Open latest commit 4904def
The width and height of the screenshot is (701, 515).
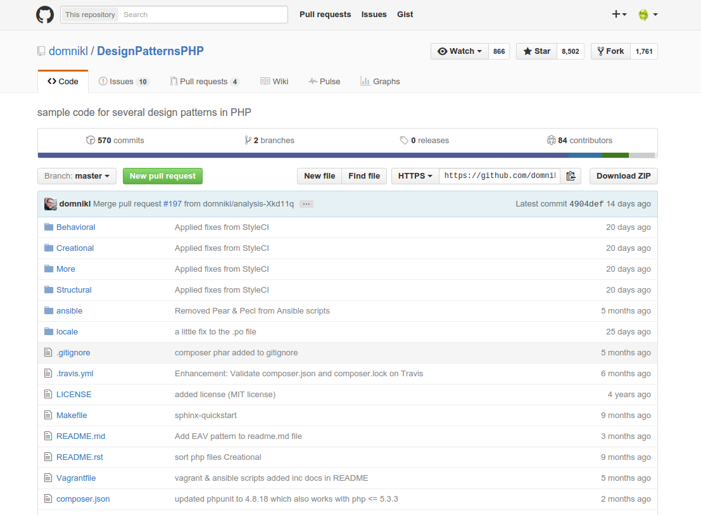click(x=586, y=204)
